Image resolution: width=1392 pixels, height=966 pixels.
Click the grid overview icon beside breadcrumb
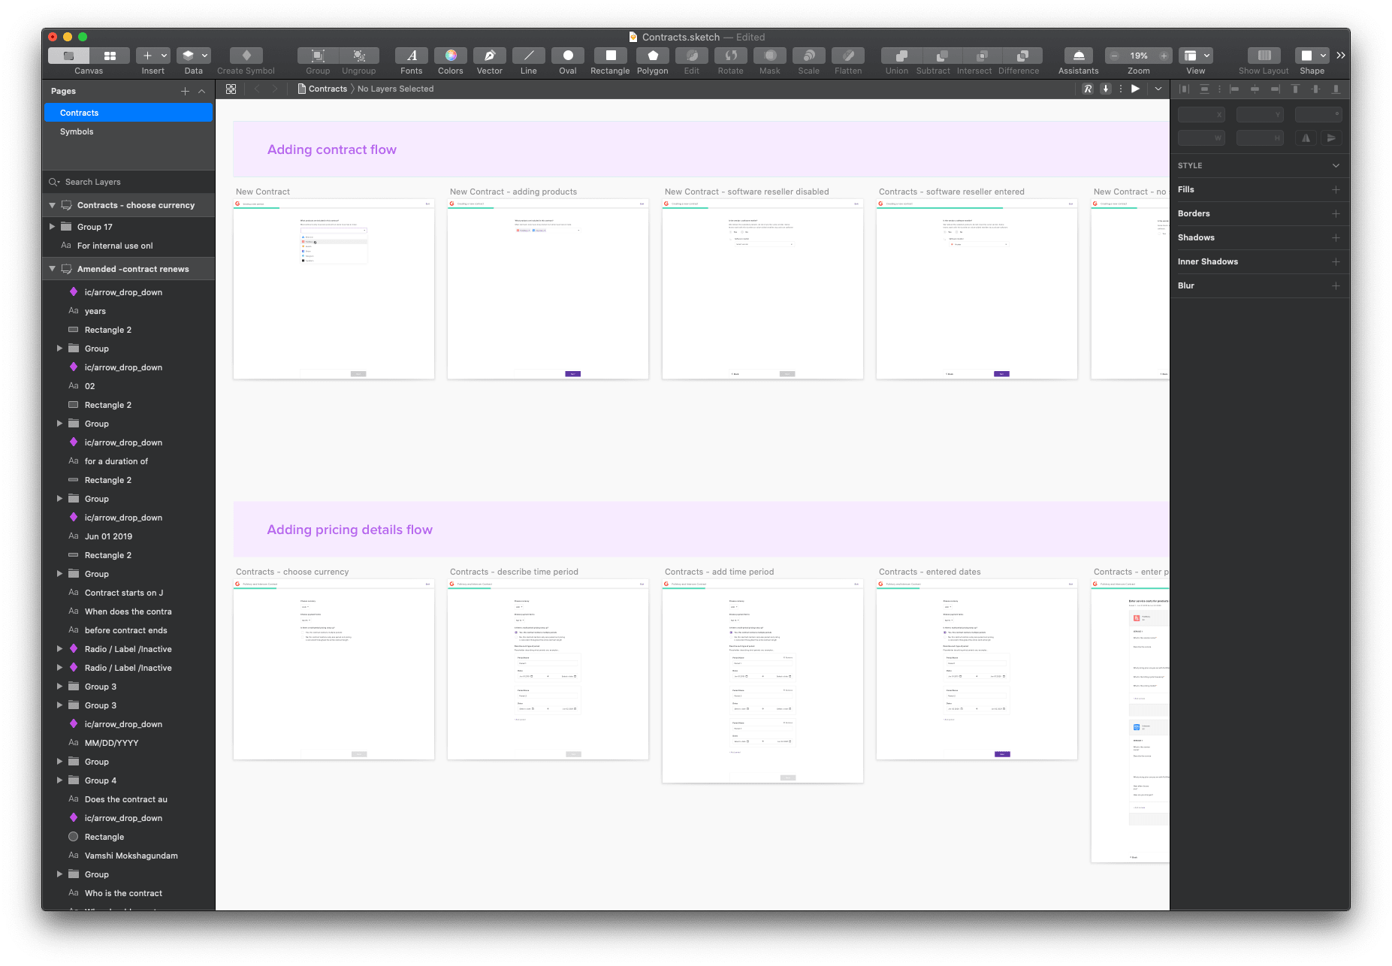tap(231, 89)
